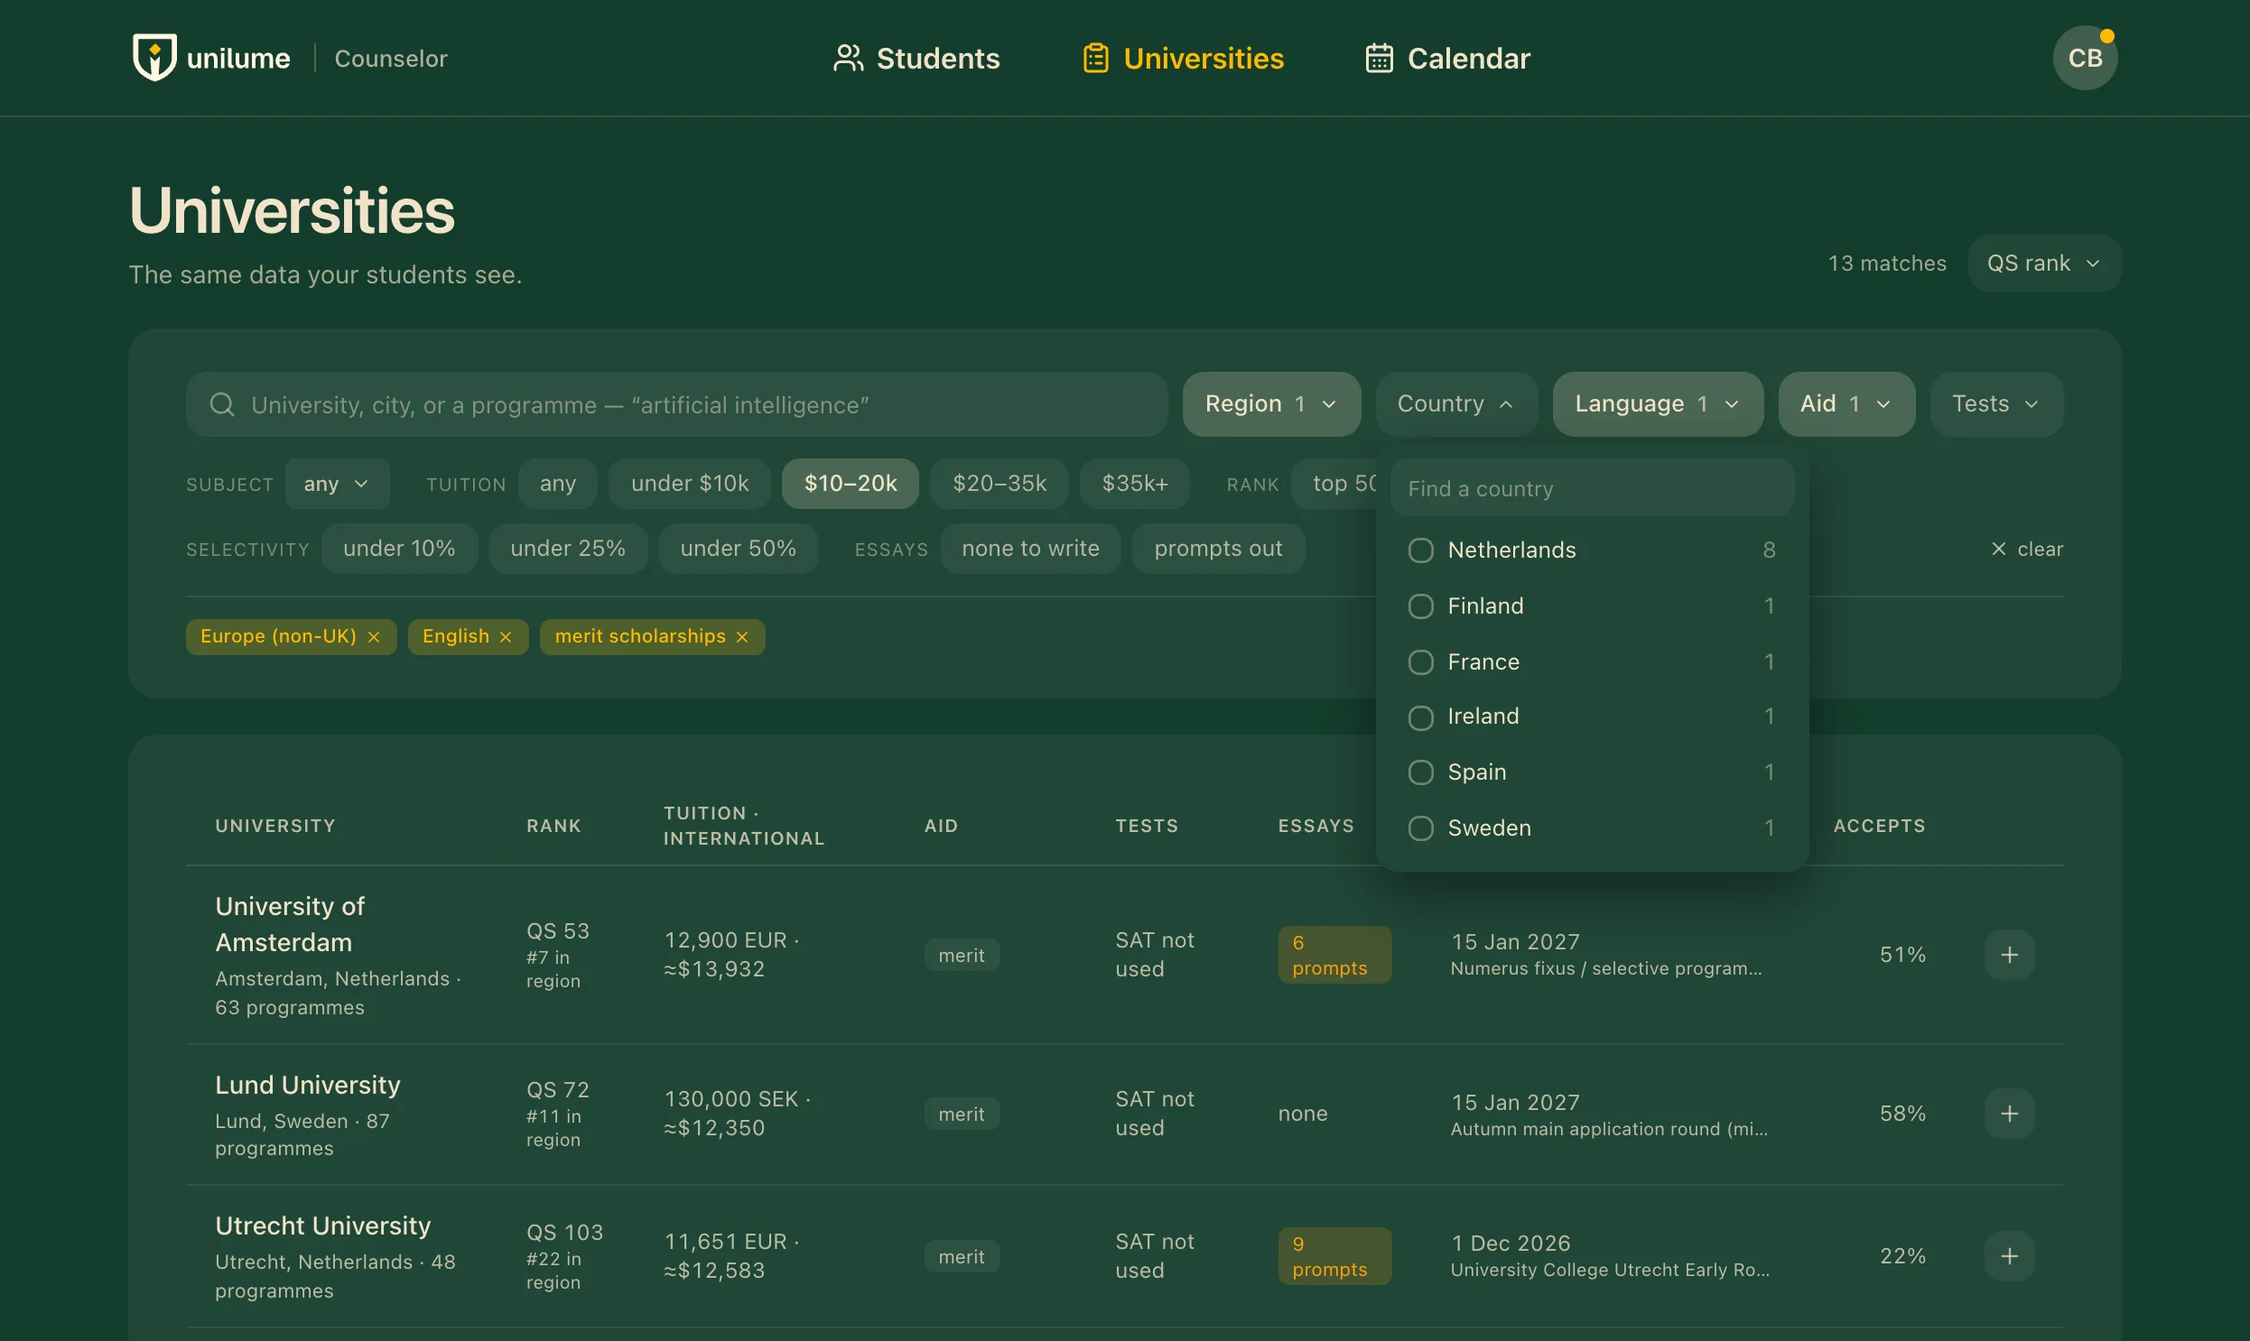Screen dimensions: 2250x1341
Task: Click the unilume shield logo
Action: click(154, 58)
